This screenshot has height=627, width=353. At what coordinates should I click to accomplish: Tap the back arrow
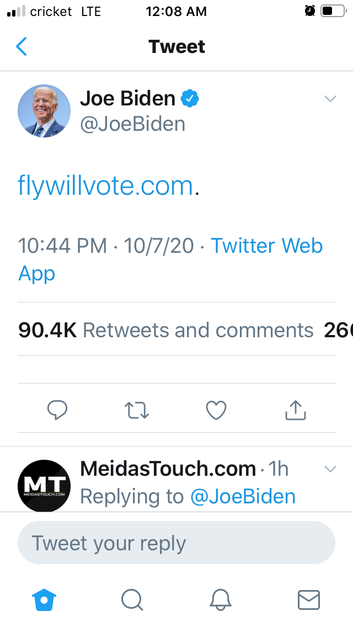click(22, 47)
